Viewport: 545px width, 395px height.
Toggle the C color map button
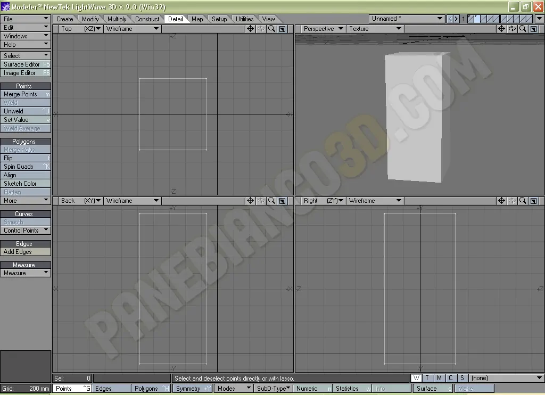coord(451,378)
